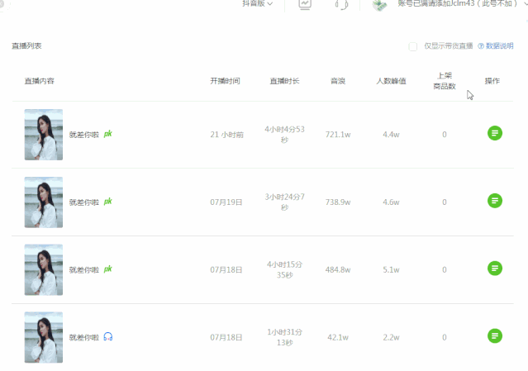Viewport: 528px width, 371px height.
Task: Open thumbnail of the 42.1w stream
Action: [x=44, y=337]
